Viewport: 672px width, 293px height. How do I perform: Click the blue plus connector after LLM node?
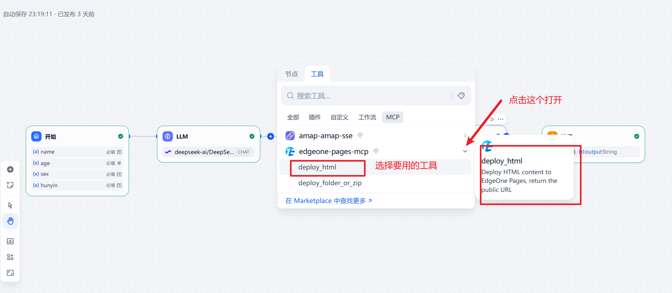[271, 136]
